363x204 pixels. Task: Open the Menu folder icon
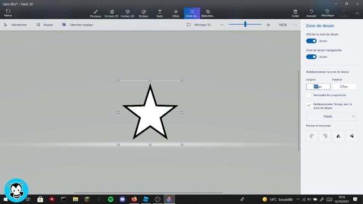[x=8, y=12]
